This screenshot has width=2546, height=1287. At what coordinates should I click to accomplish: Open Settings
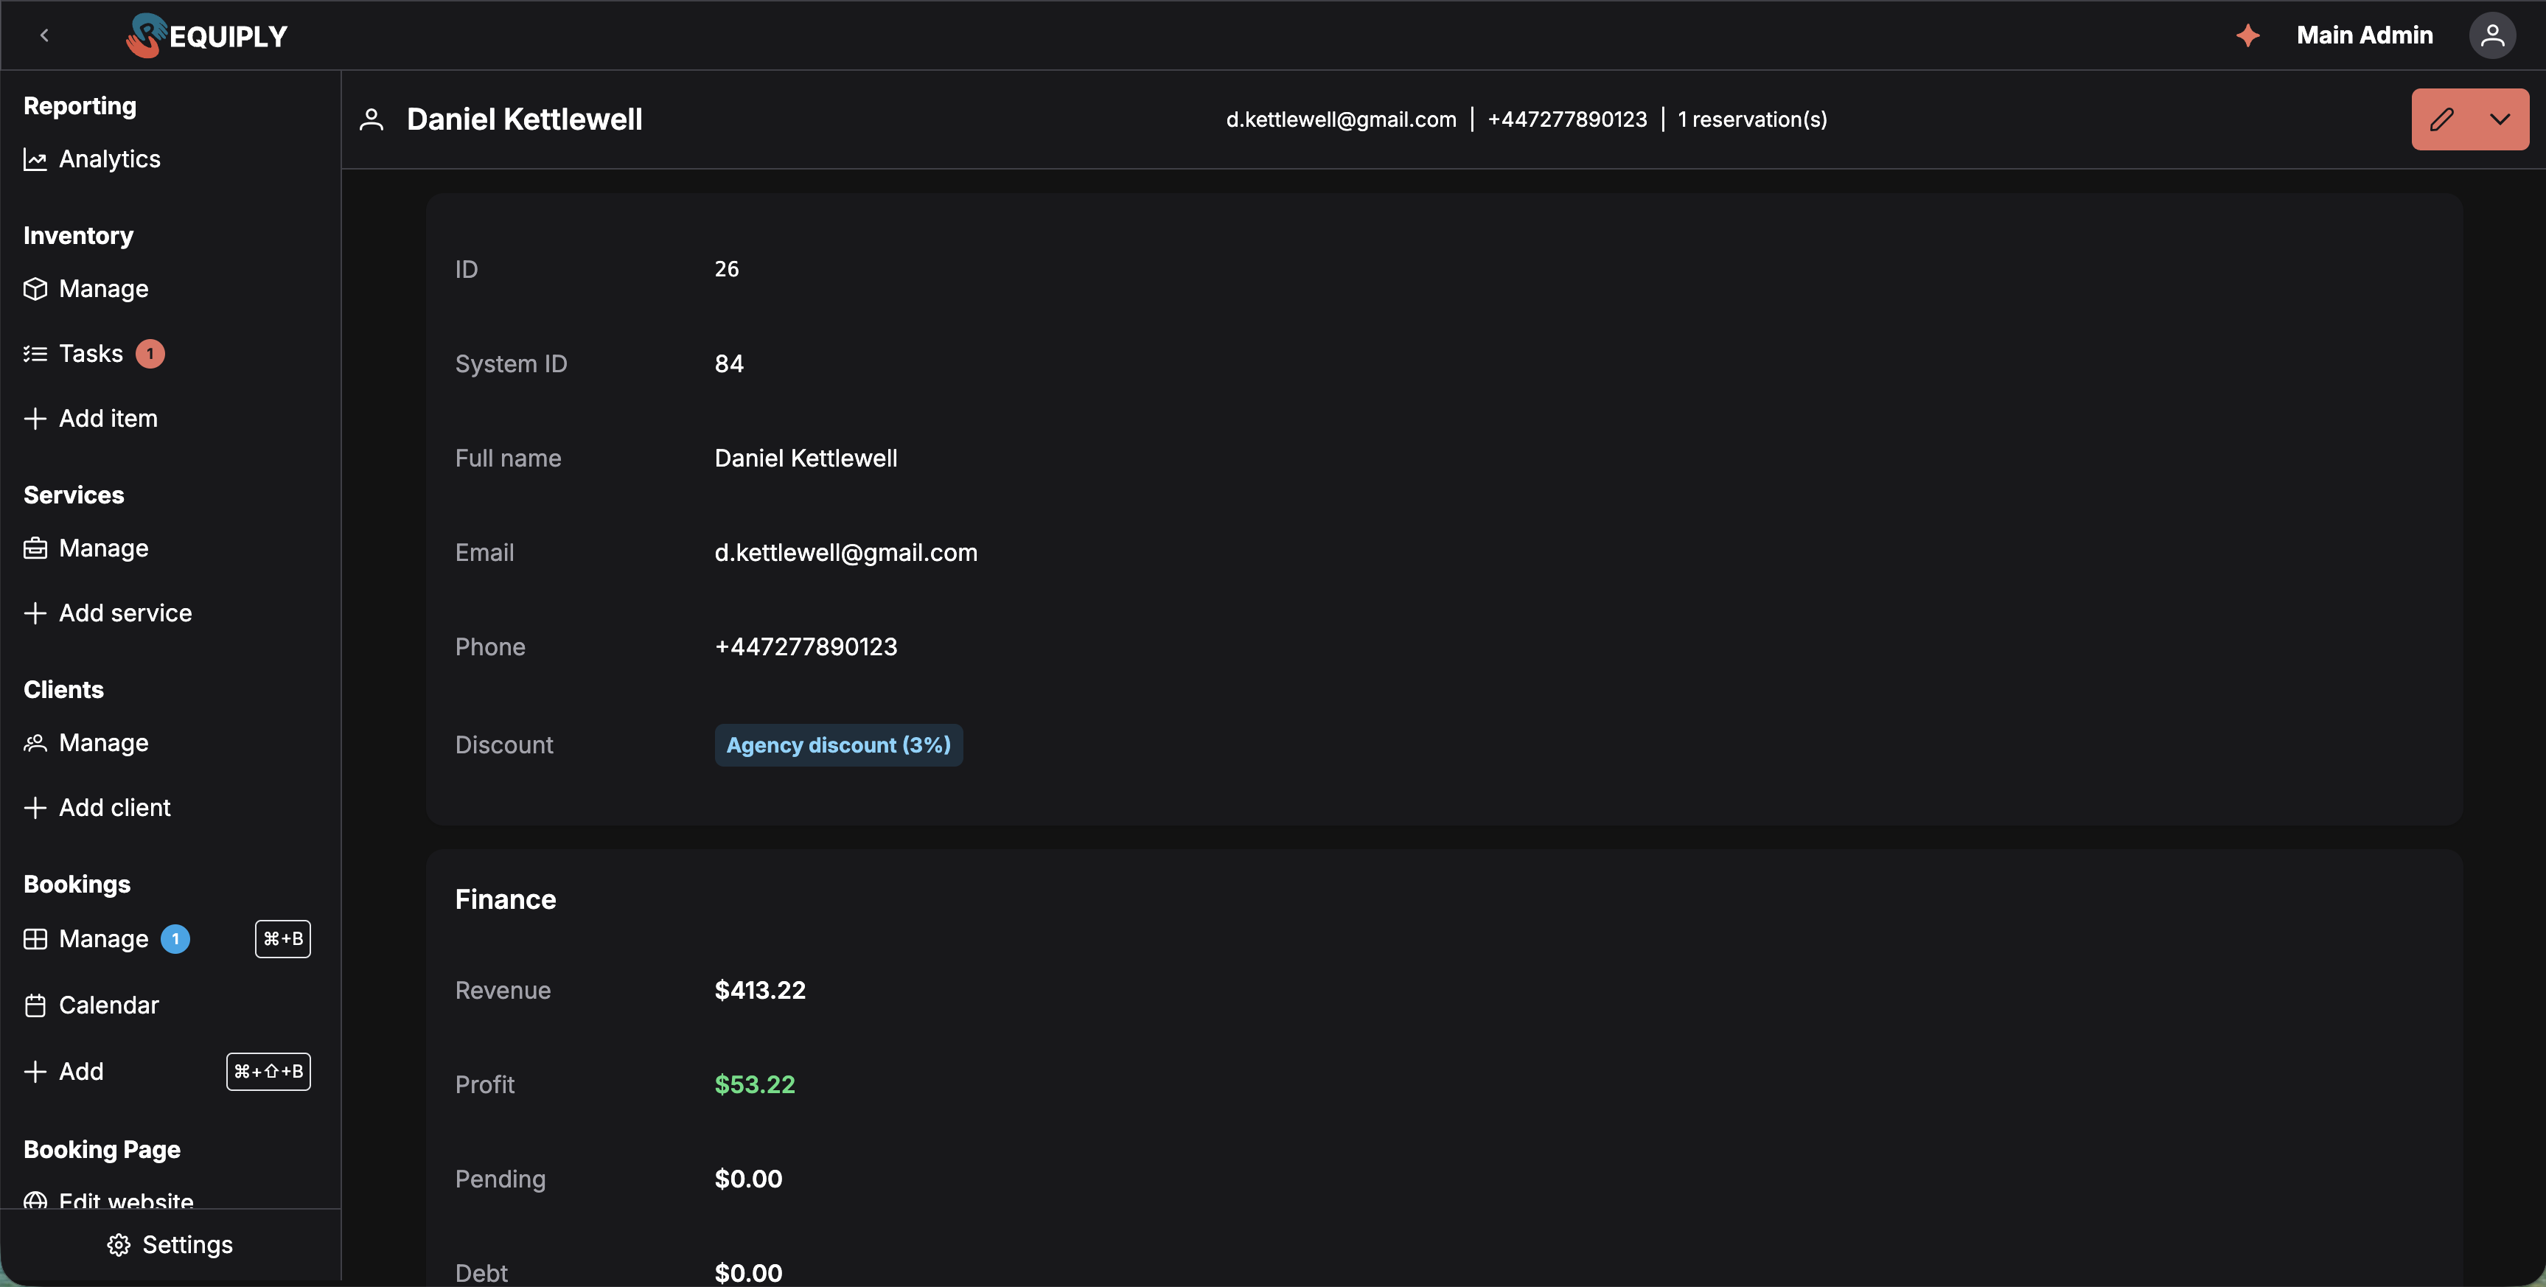pos(188,1246)
